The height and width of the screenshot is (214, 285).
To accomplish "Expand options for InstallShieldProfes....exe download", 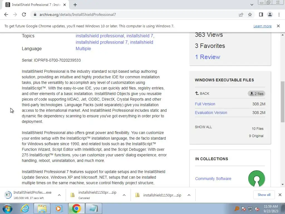I will (x=59, y=195).
